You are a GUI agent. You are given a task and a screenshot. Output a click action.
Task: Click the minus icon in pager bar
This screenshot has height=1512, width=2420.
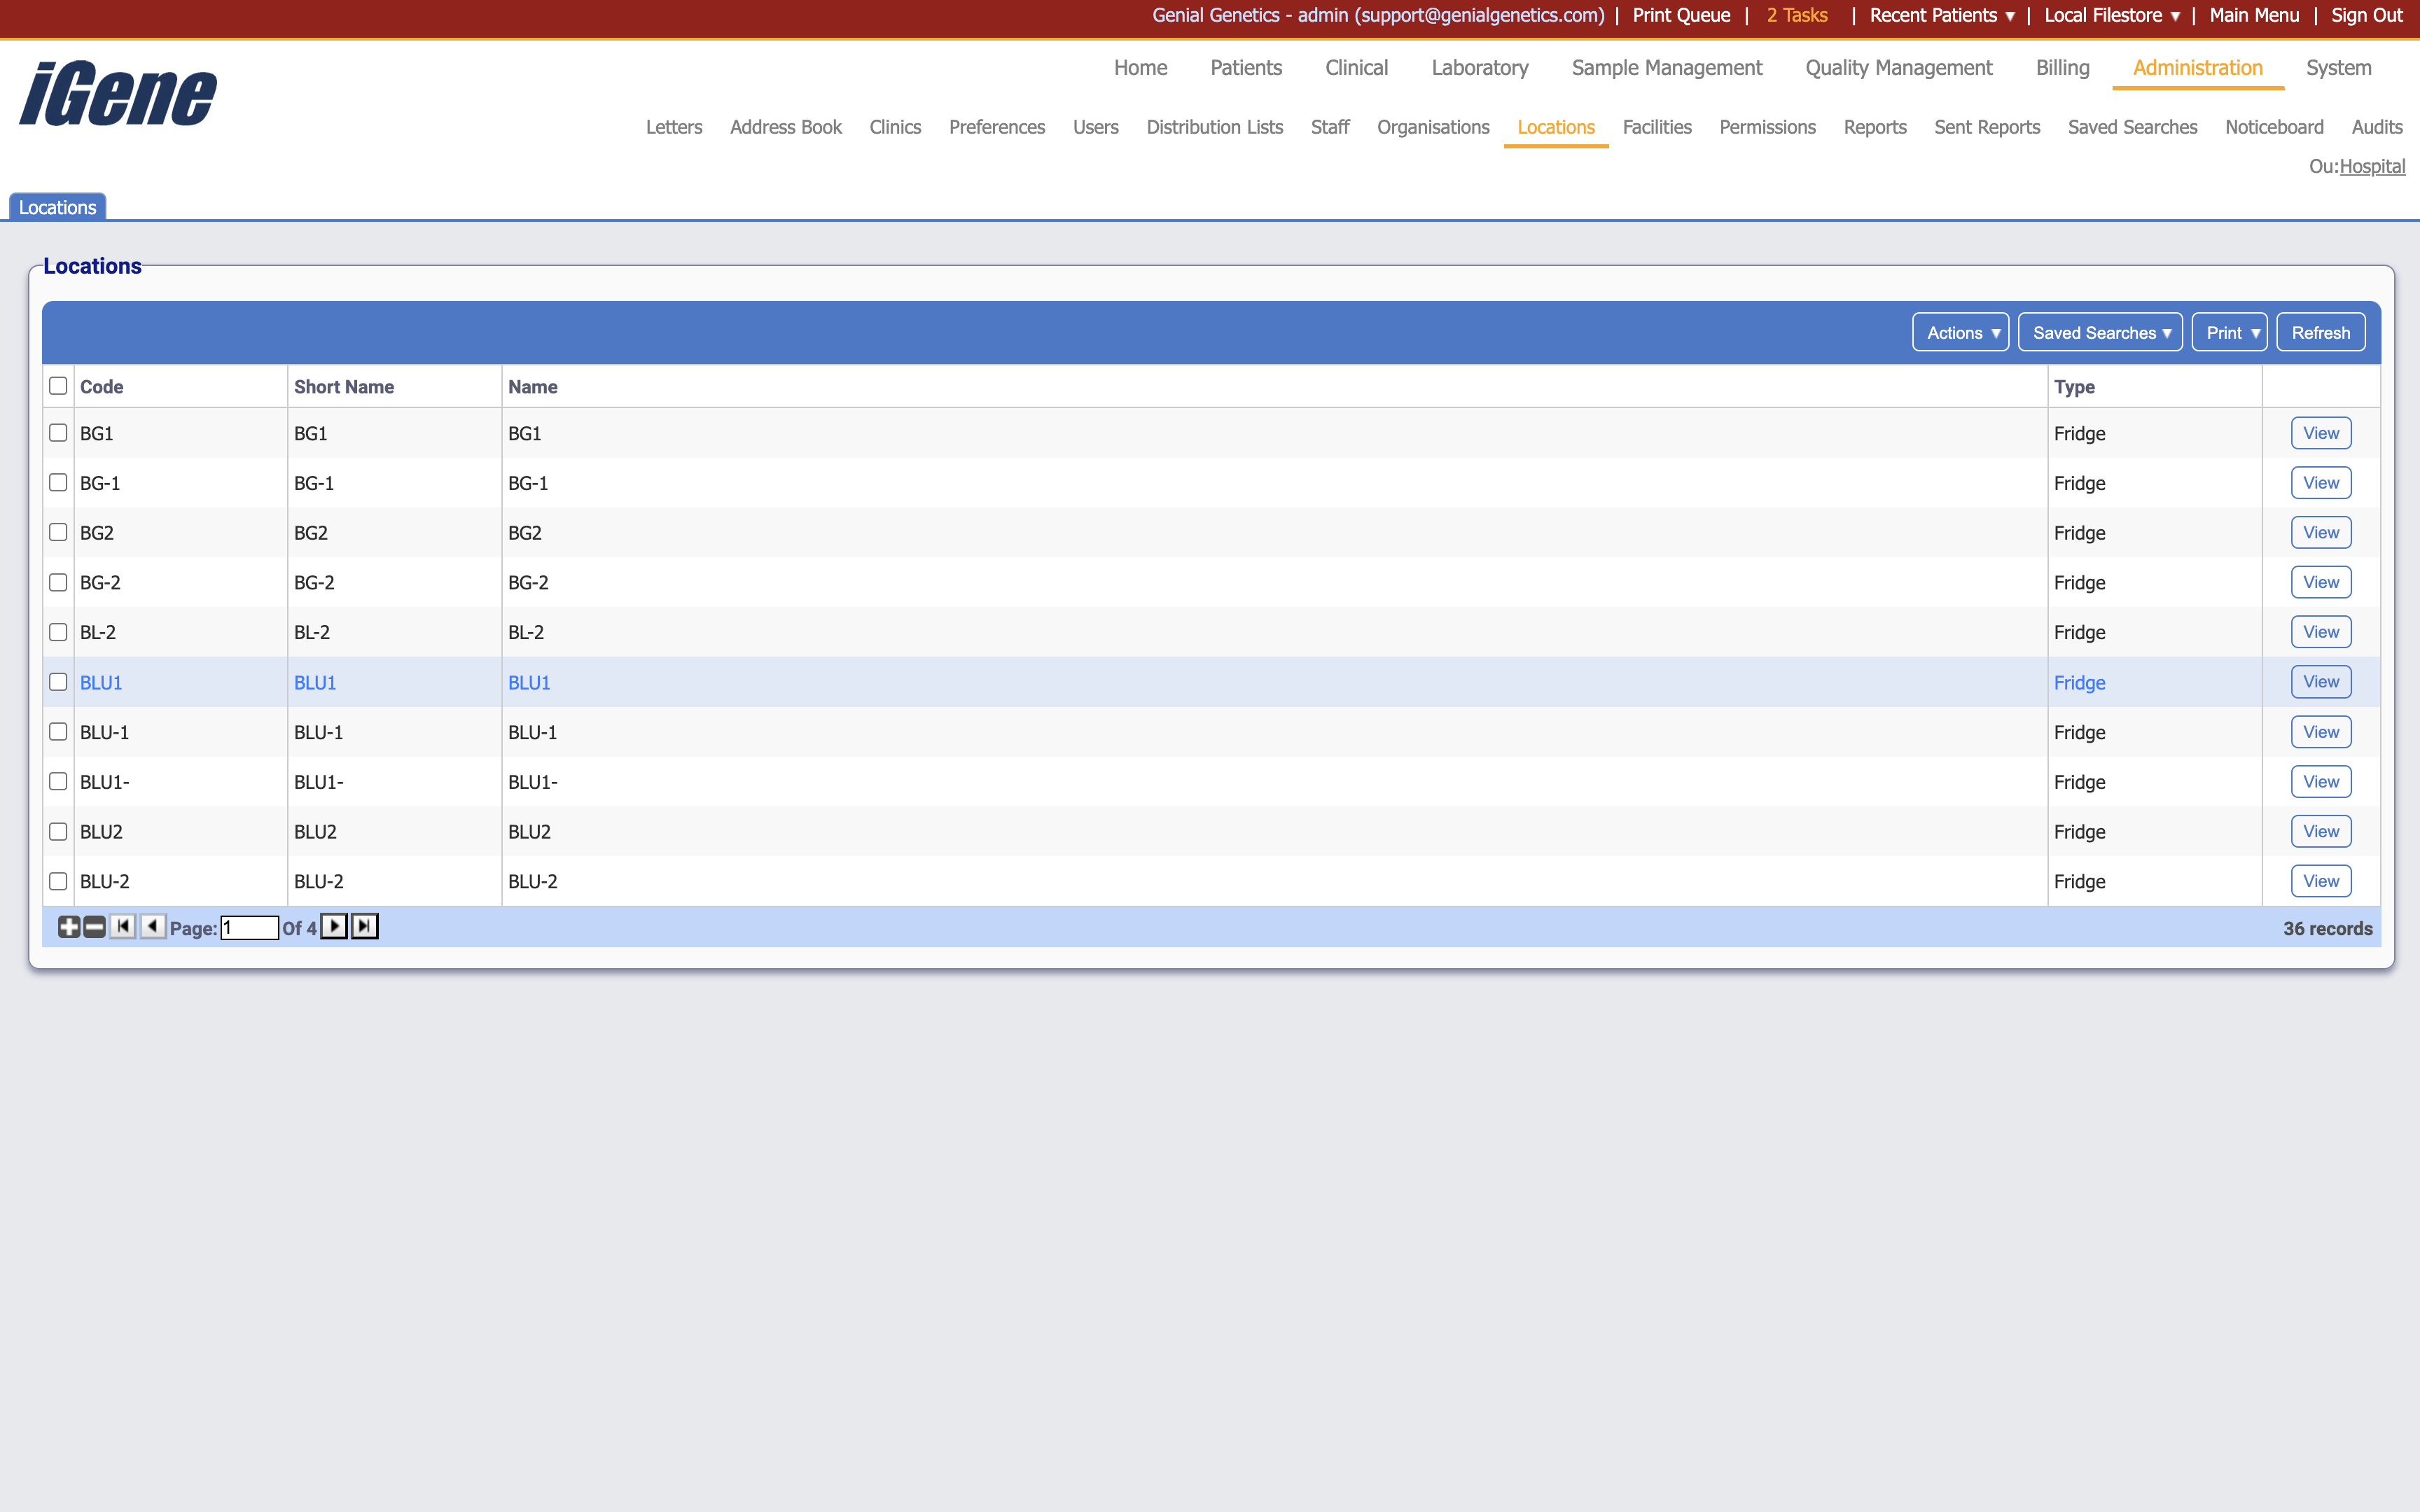click(x=94, y=927)
